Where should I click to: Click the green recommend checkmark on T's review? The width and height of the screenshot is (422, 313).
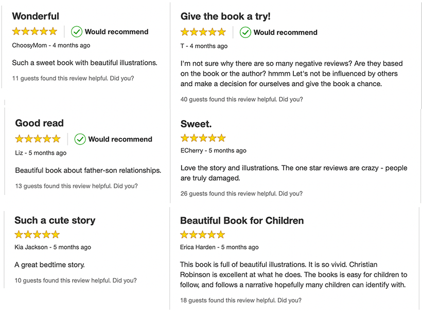coord(245,32)
